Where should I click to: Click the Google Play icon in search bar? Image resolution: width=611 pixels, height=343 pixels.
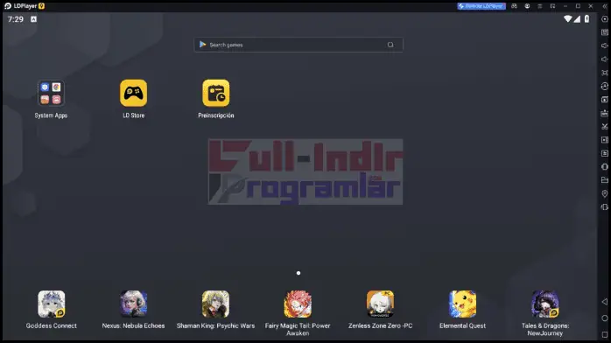point(202,45)
